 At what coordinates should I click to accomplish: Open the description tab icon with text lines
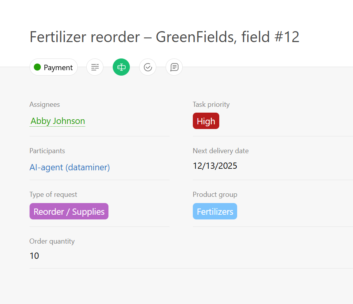tap(95, 67)
